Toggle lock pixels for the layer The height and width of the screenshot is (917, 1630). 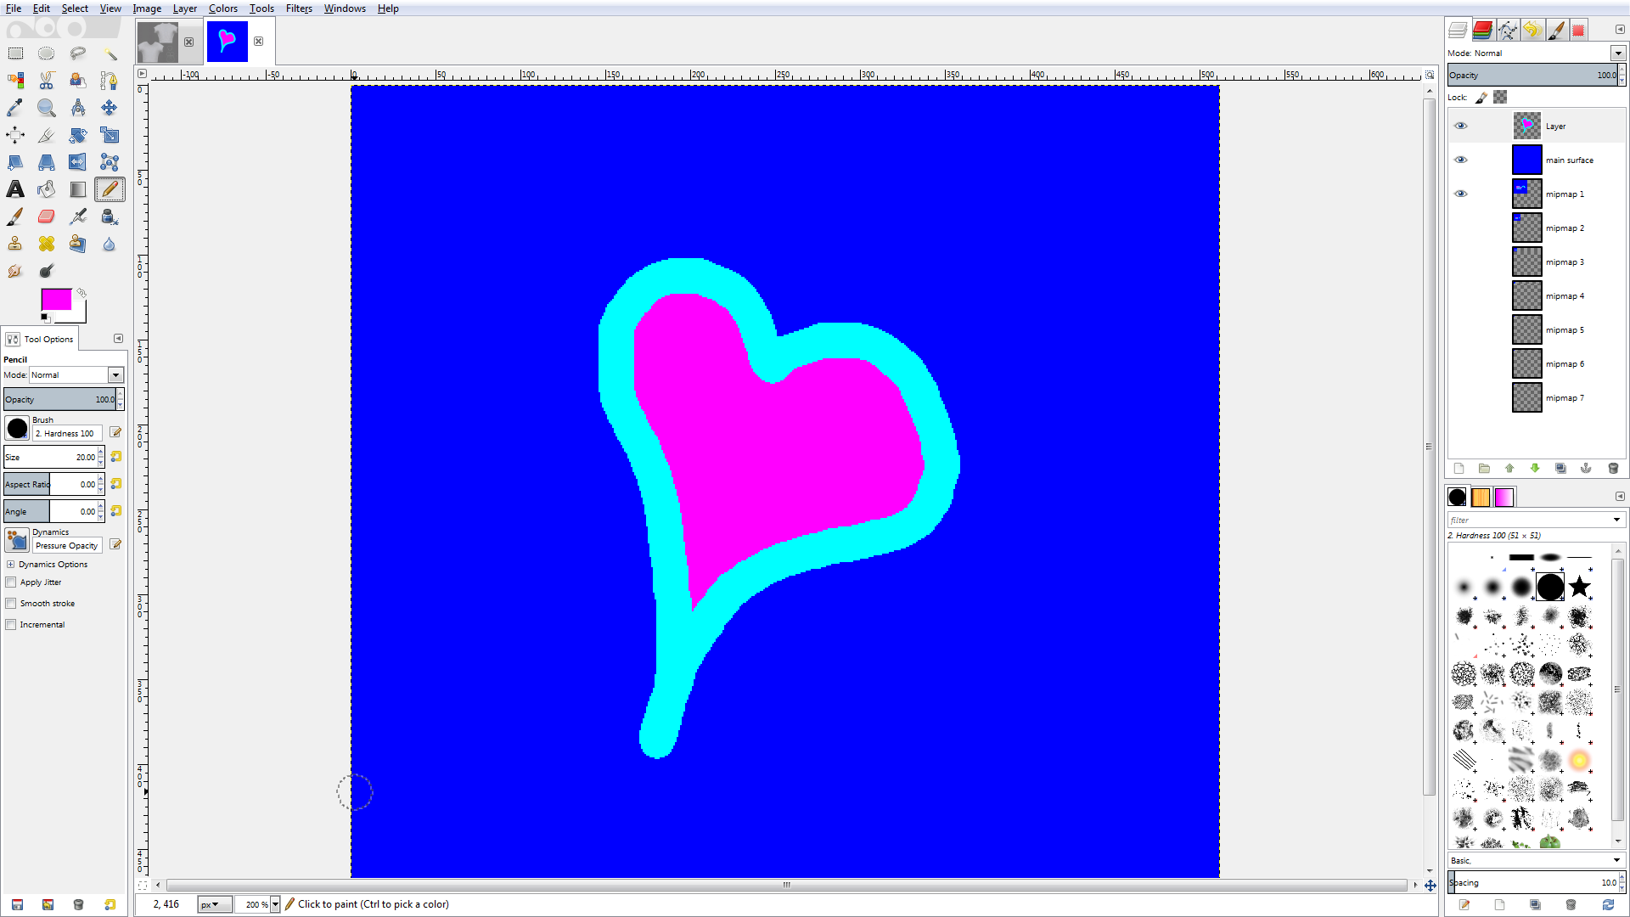click(x=1481, y=98)
